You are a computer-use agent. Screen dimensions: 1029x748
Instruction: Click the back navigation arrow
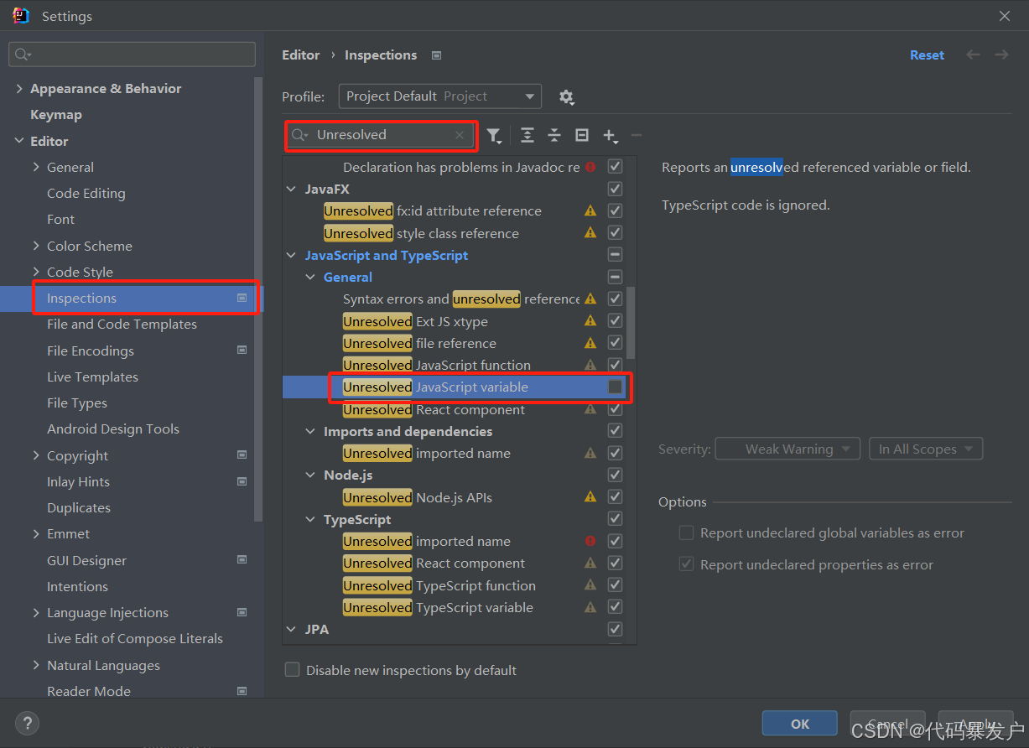pyautogui.click(x=973, y=55)
